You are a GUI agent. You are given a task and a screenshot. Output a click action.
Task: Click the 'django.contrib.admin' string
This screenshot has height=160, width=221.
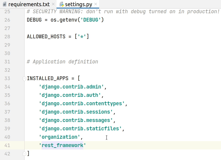pyautogui.click(x=71, y=87)
